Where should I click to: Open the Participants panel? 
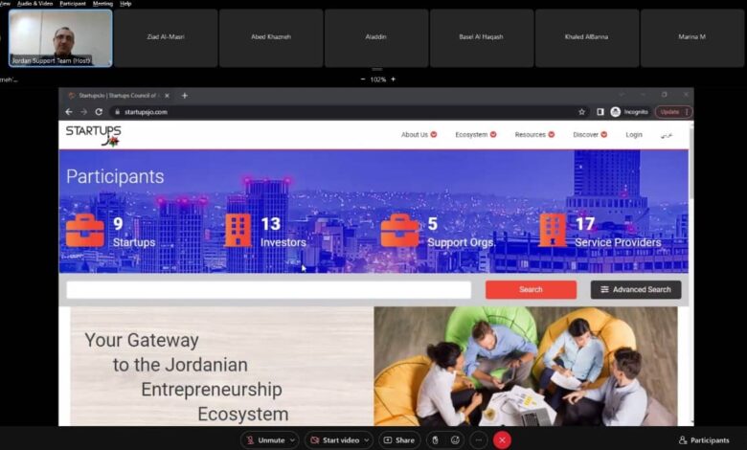click(704, 439)
